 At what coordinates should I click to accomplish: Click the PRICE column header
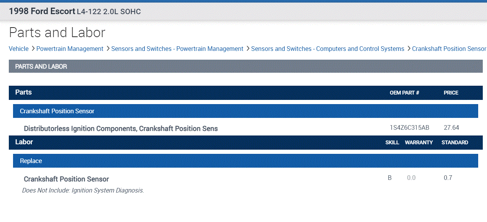coord(451,93)
